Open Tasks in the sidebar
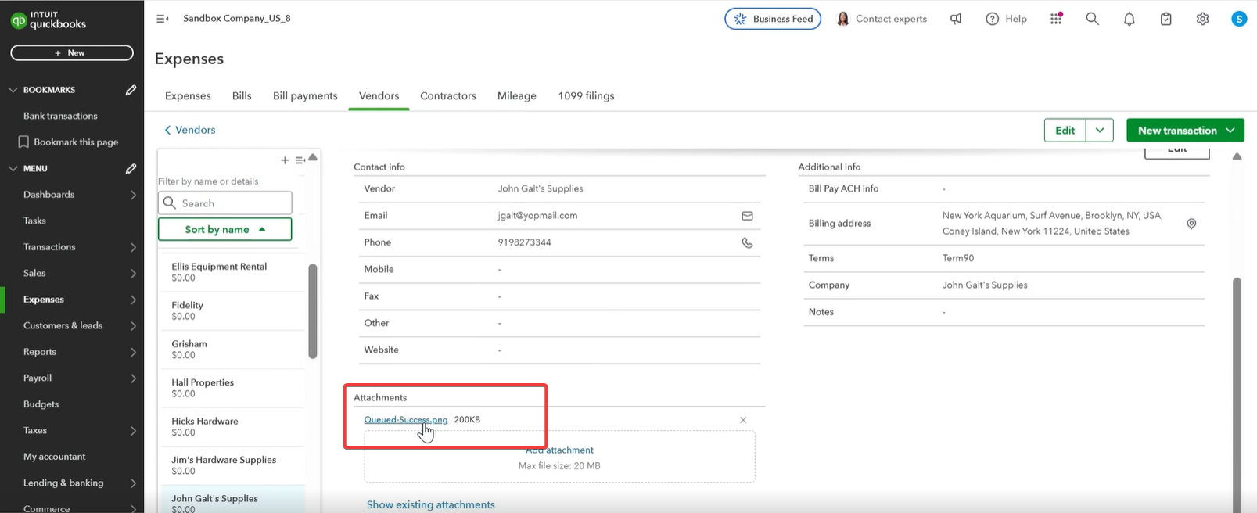Screen dimensions: 1257x513 click(x=34, y=221)
